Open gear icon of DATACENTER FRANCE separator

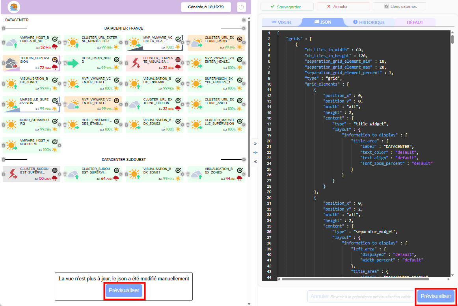244,28
